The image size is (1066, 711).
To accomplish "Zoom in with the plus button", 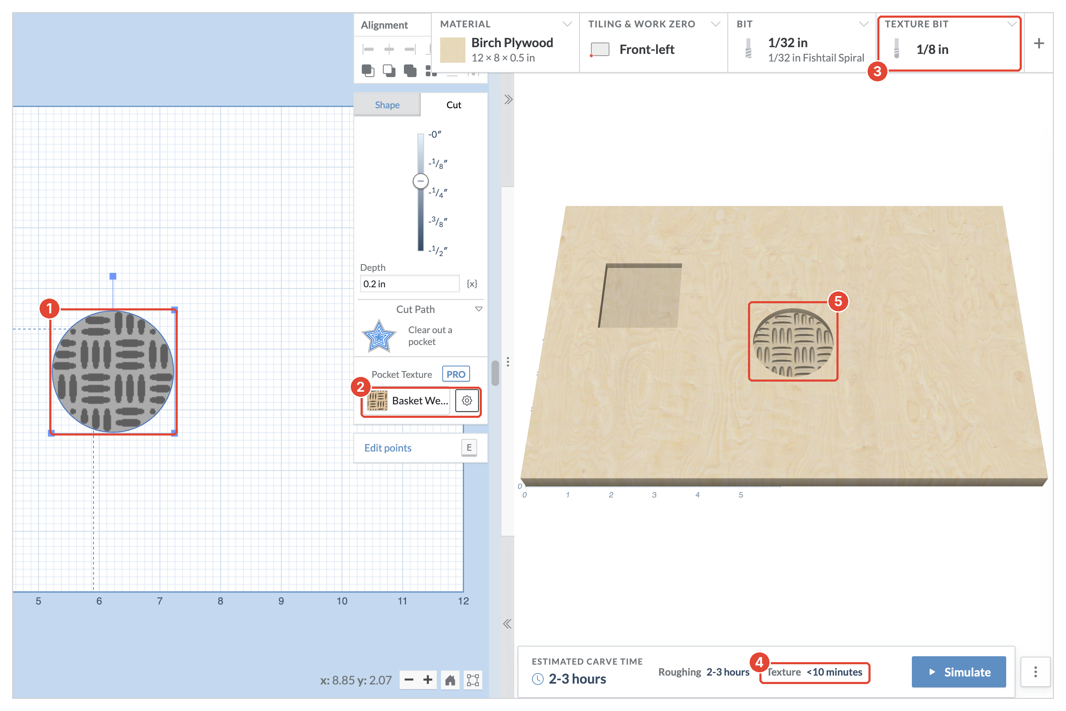I will pos(427,680).
